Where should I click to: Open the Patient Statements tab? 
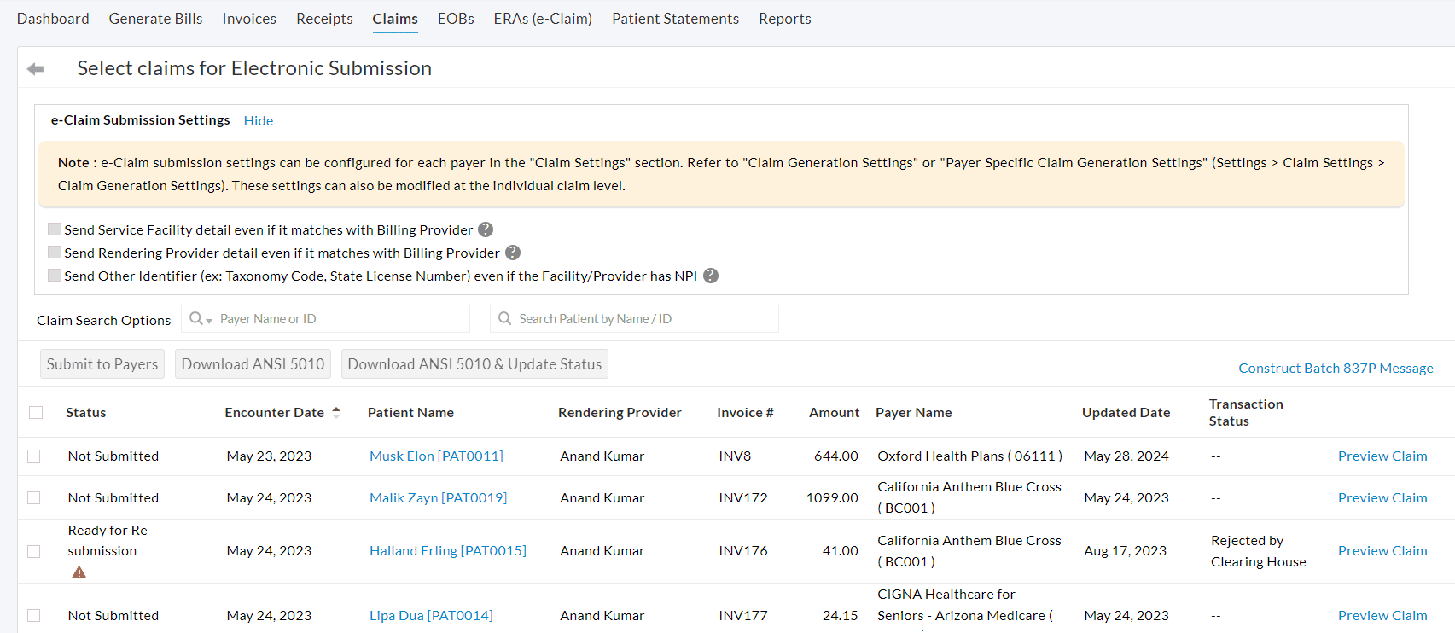click(675, 19)
